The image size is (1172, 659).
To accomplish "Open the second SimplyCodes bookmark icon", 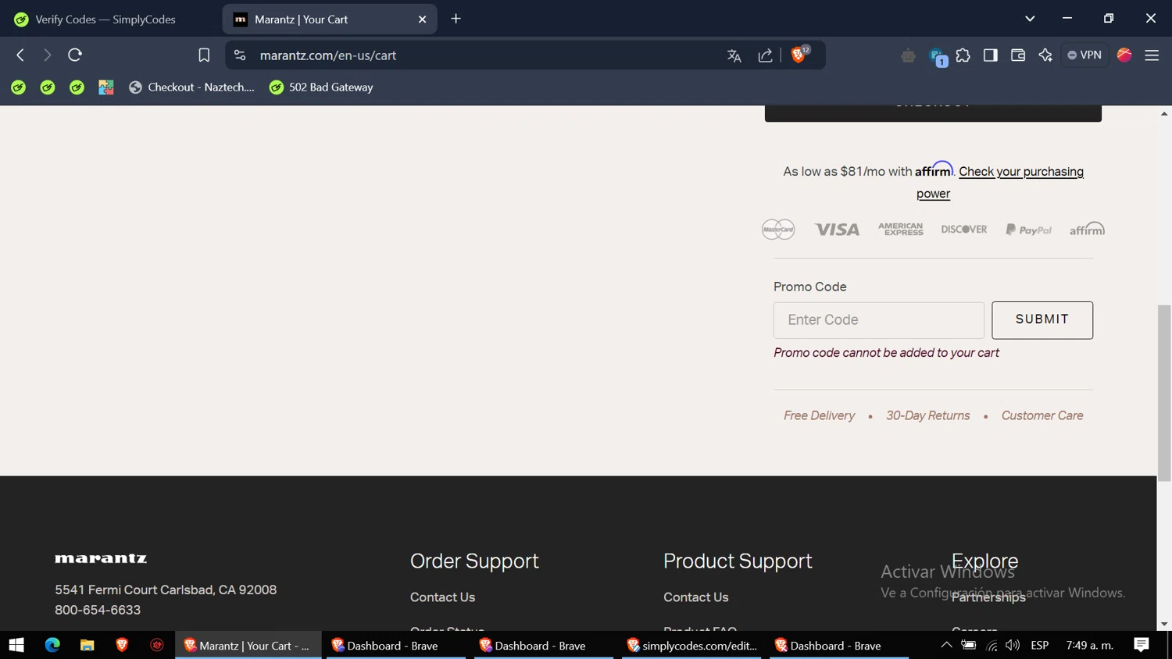I will coord(48,87).
